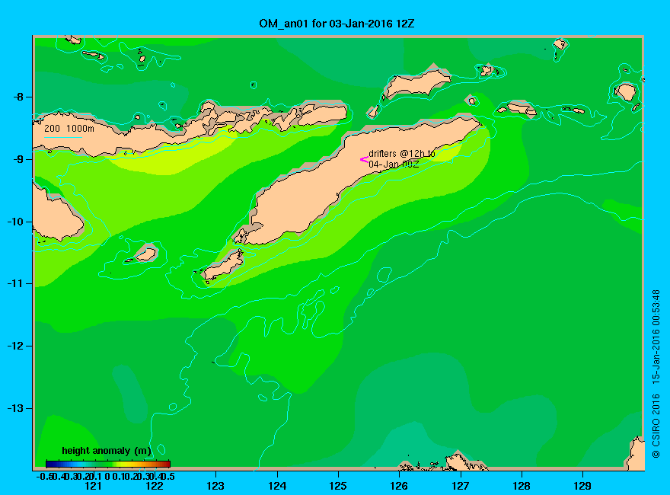This screenshot has height=495, width=670.
Task: Click the '04-Jan 00Z' annotation text
Action: [x=394, y=164]
